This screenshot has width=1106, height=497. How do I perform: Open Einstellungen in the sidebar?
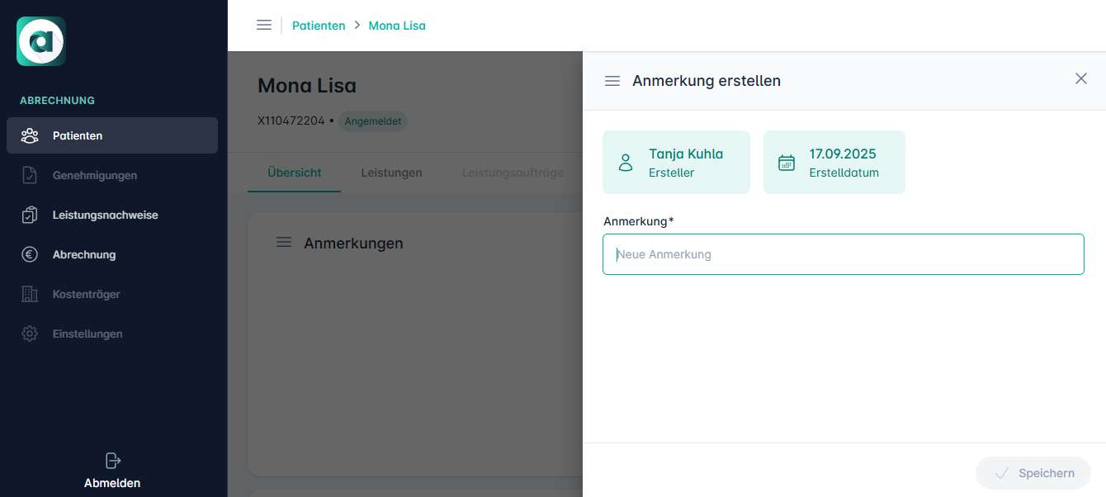click(87, 334)
